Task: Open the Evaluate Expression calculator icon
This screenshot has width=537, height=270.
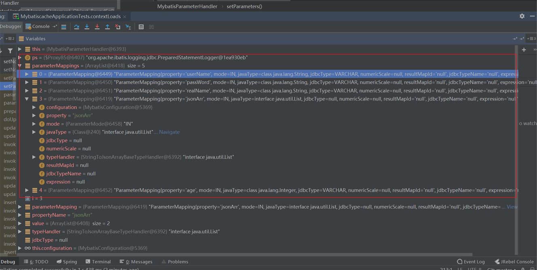Action: tap(141, 27)
